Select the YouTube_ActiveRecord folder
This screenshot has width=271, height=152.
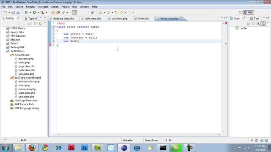28,78
